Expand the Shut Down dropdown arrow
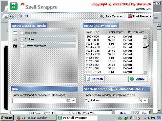The width and height of the screenshot is (162, 121). tap(151, 16)
